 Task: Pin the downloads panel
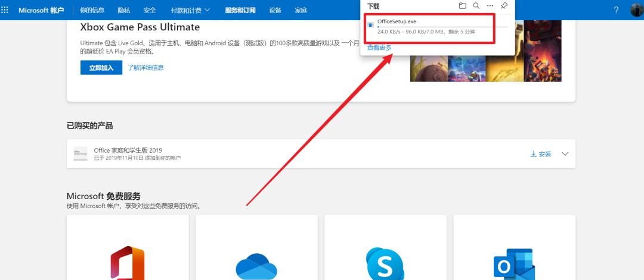(504, 6)
